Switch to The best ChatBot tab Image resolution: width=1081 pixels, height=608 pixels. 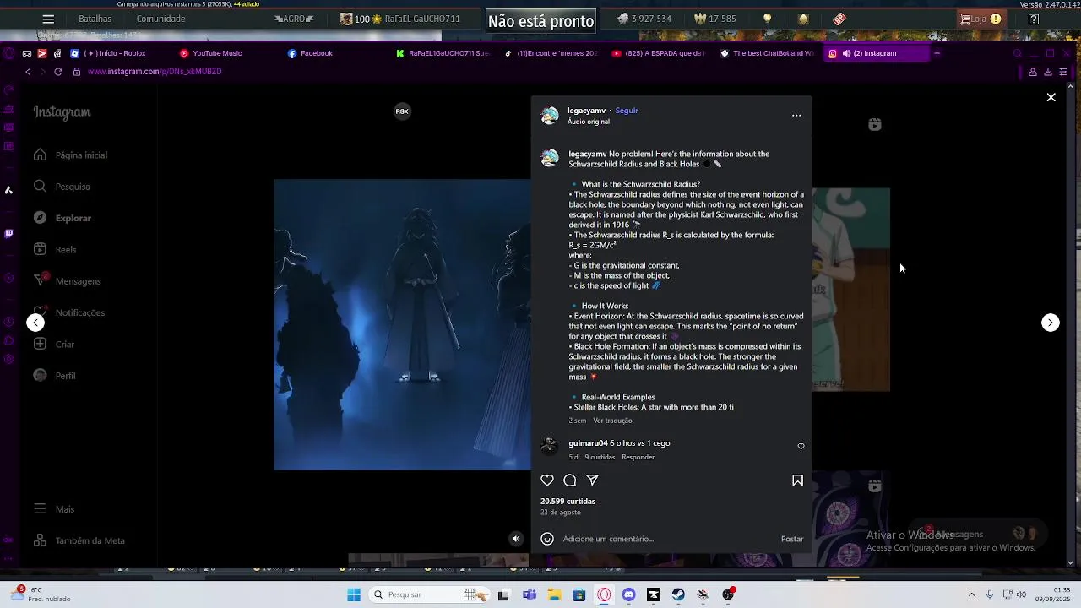(x=767, y=53)
